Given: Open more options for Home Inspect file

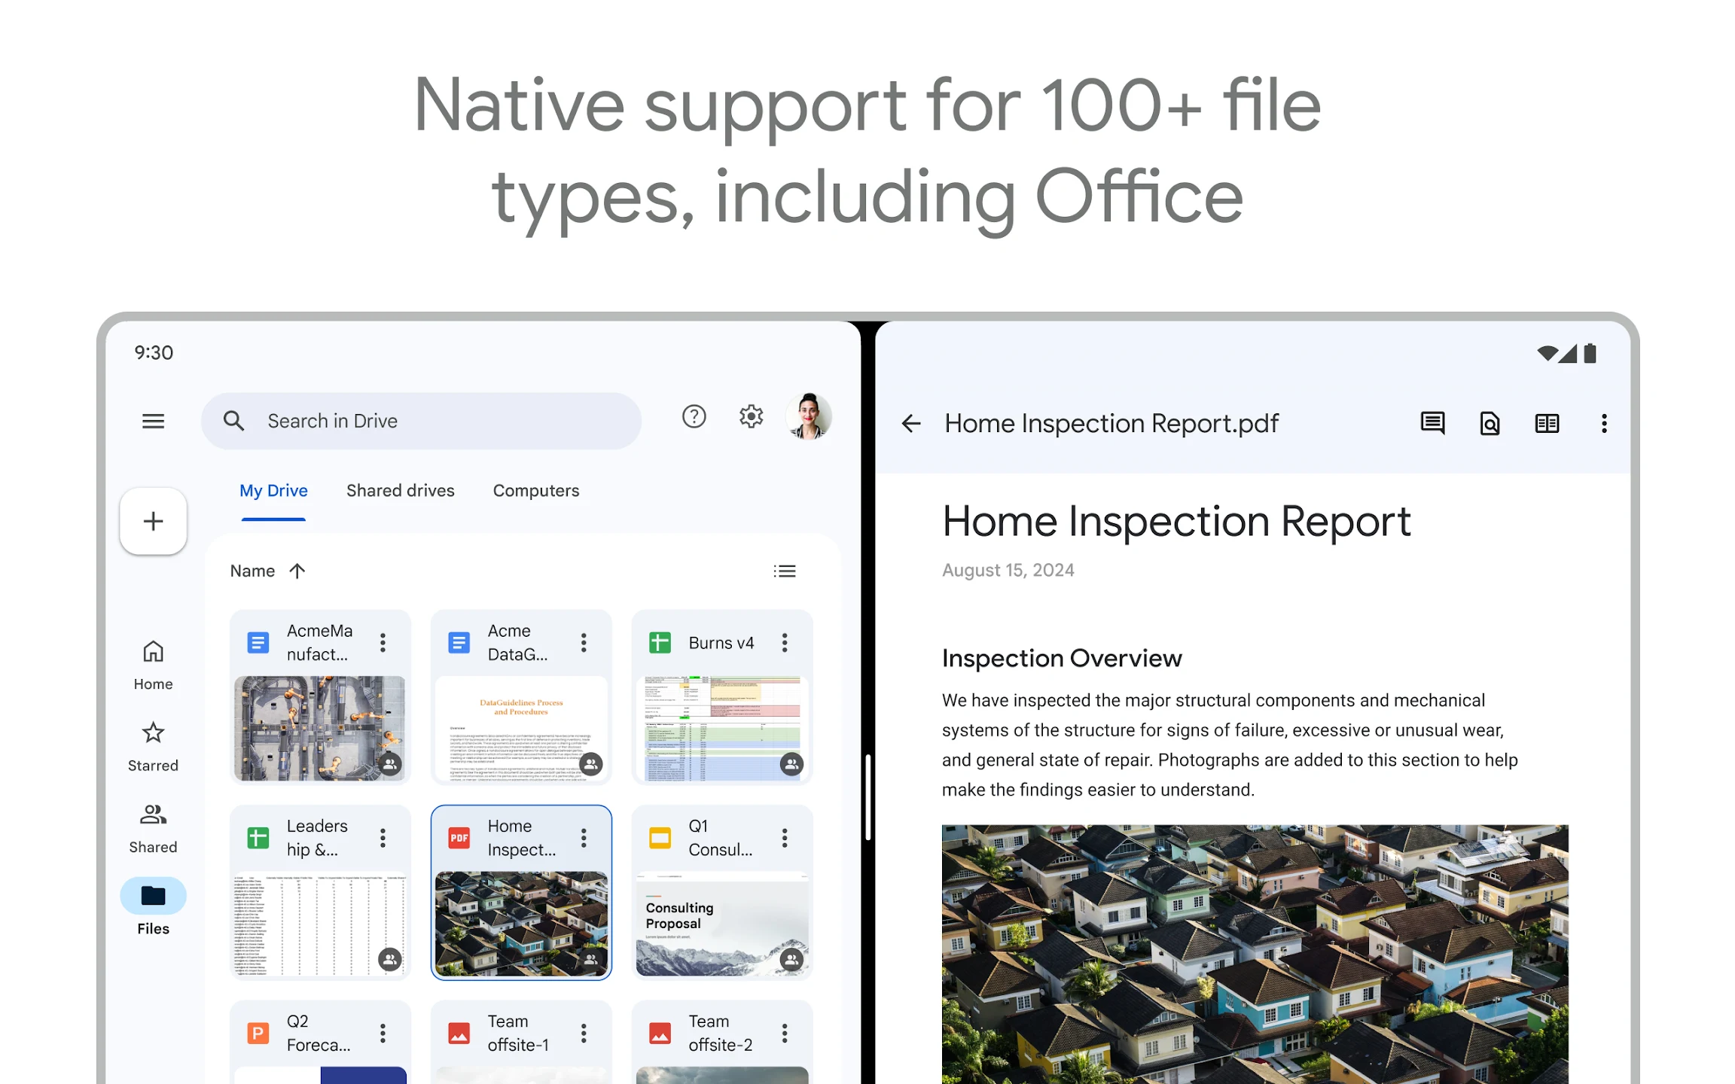Looking at the screenshot, I should coord(584,838).
